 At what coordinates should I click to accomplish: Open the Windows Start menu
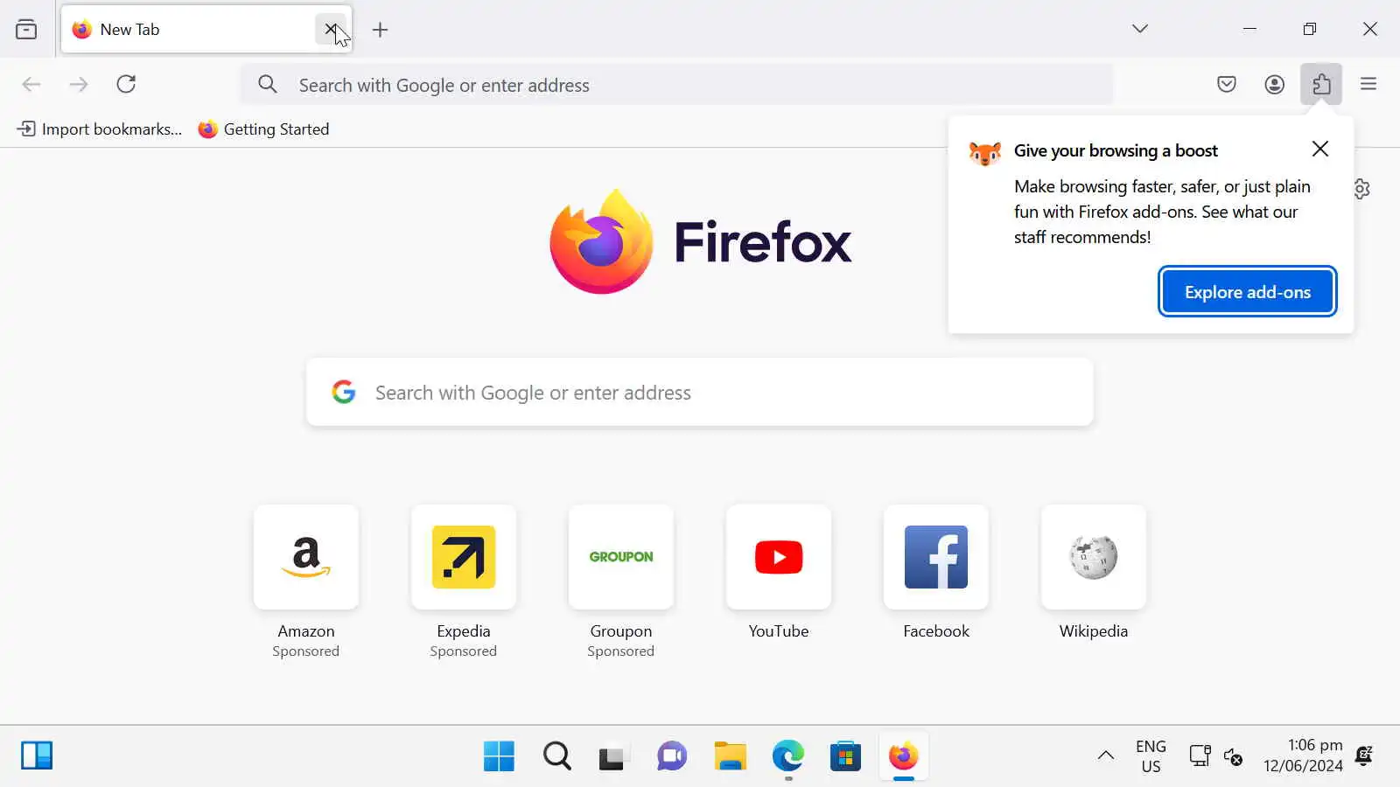tap(499, 756)
